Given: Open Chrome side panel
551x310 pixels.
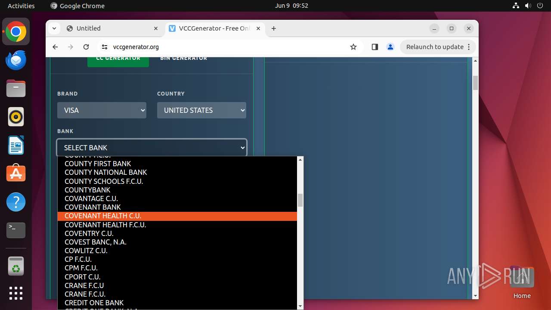Looking at the screenshot, I should [x=375, y=47].
